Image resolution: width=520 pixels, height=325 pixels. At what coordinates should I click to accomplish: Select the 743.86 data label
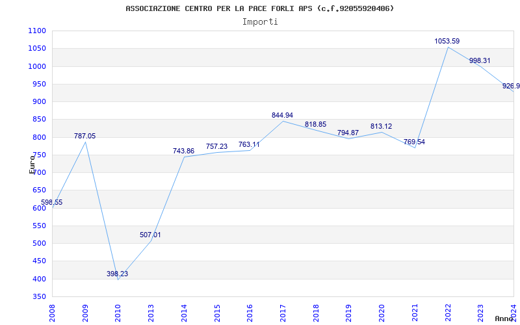[x=183, y=151]
